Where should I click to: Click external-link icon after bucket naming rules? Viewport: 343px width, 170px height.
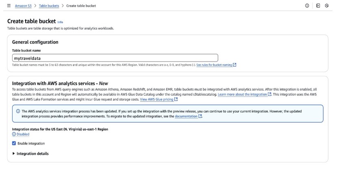point(234,65)
